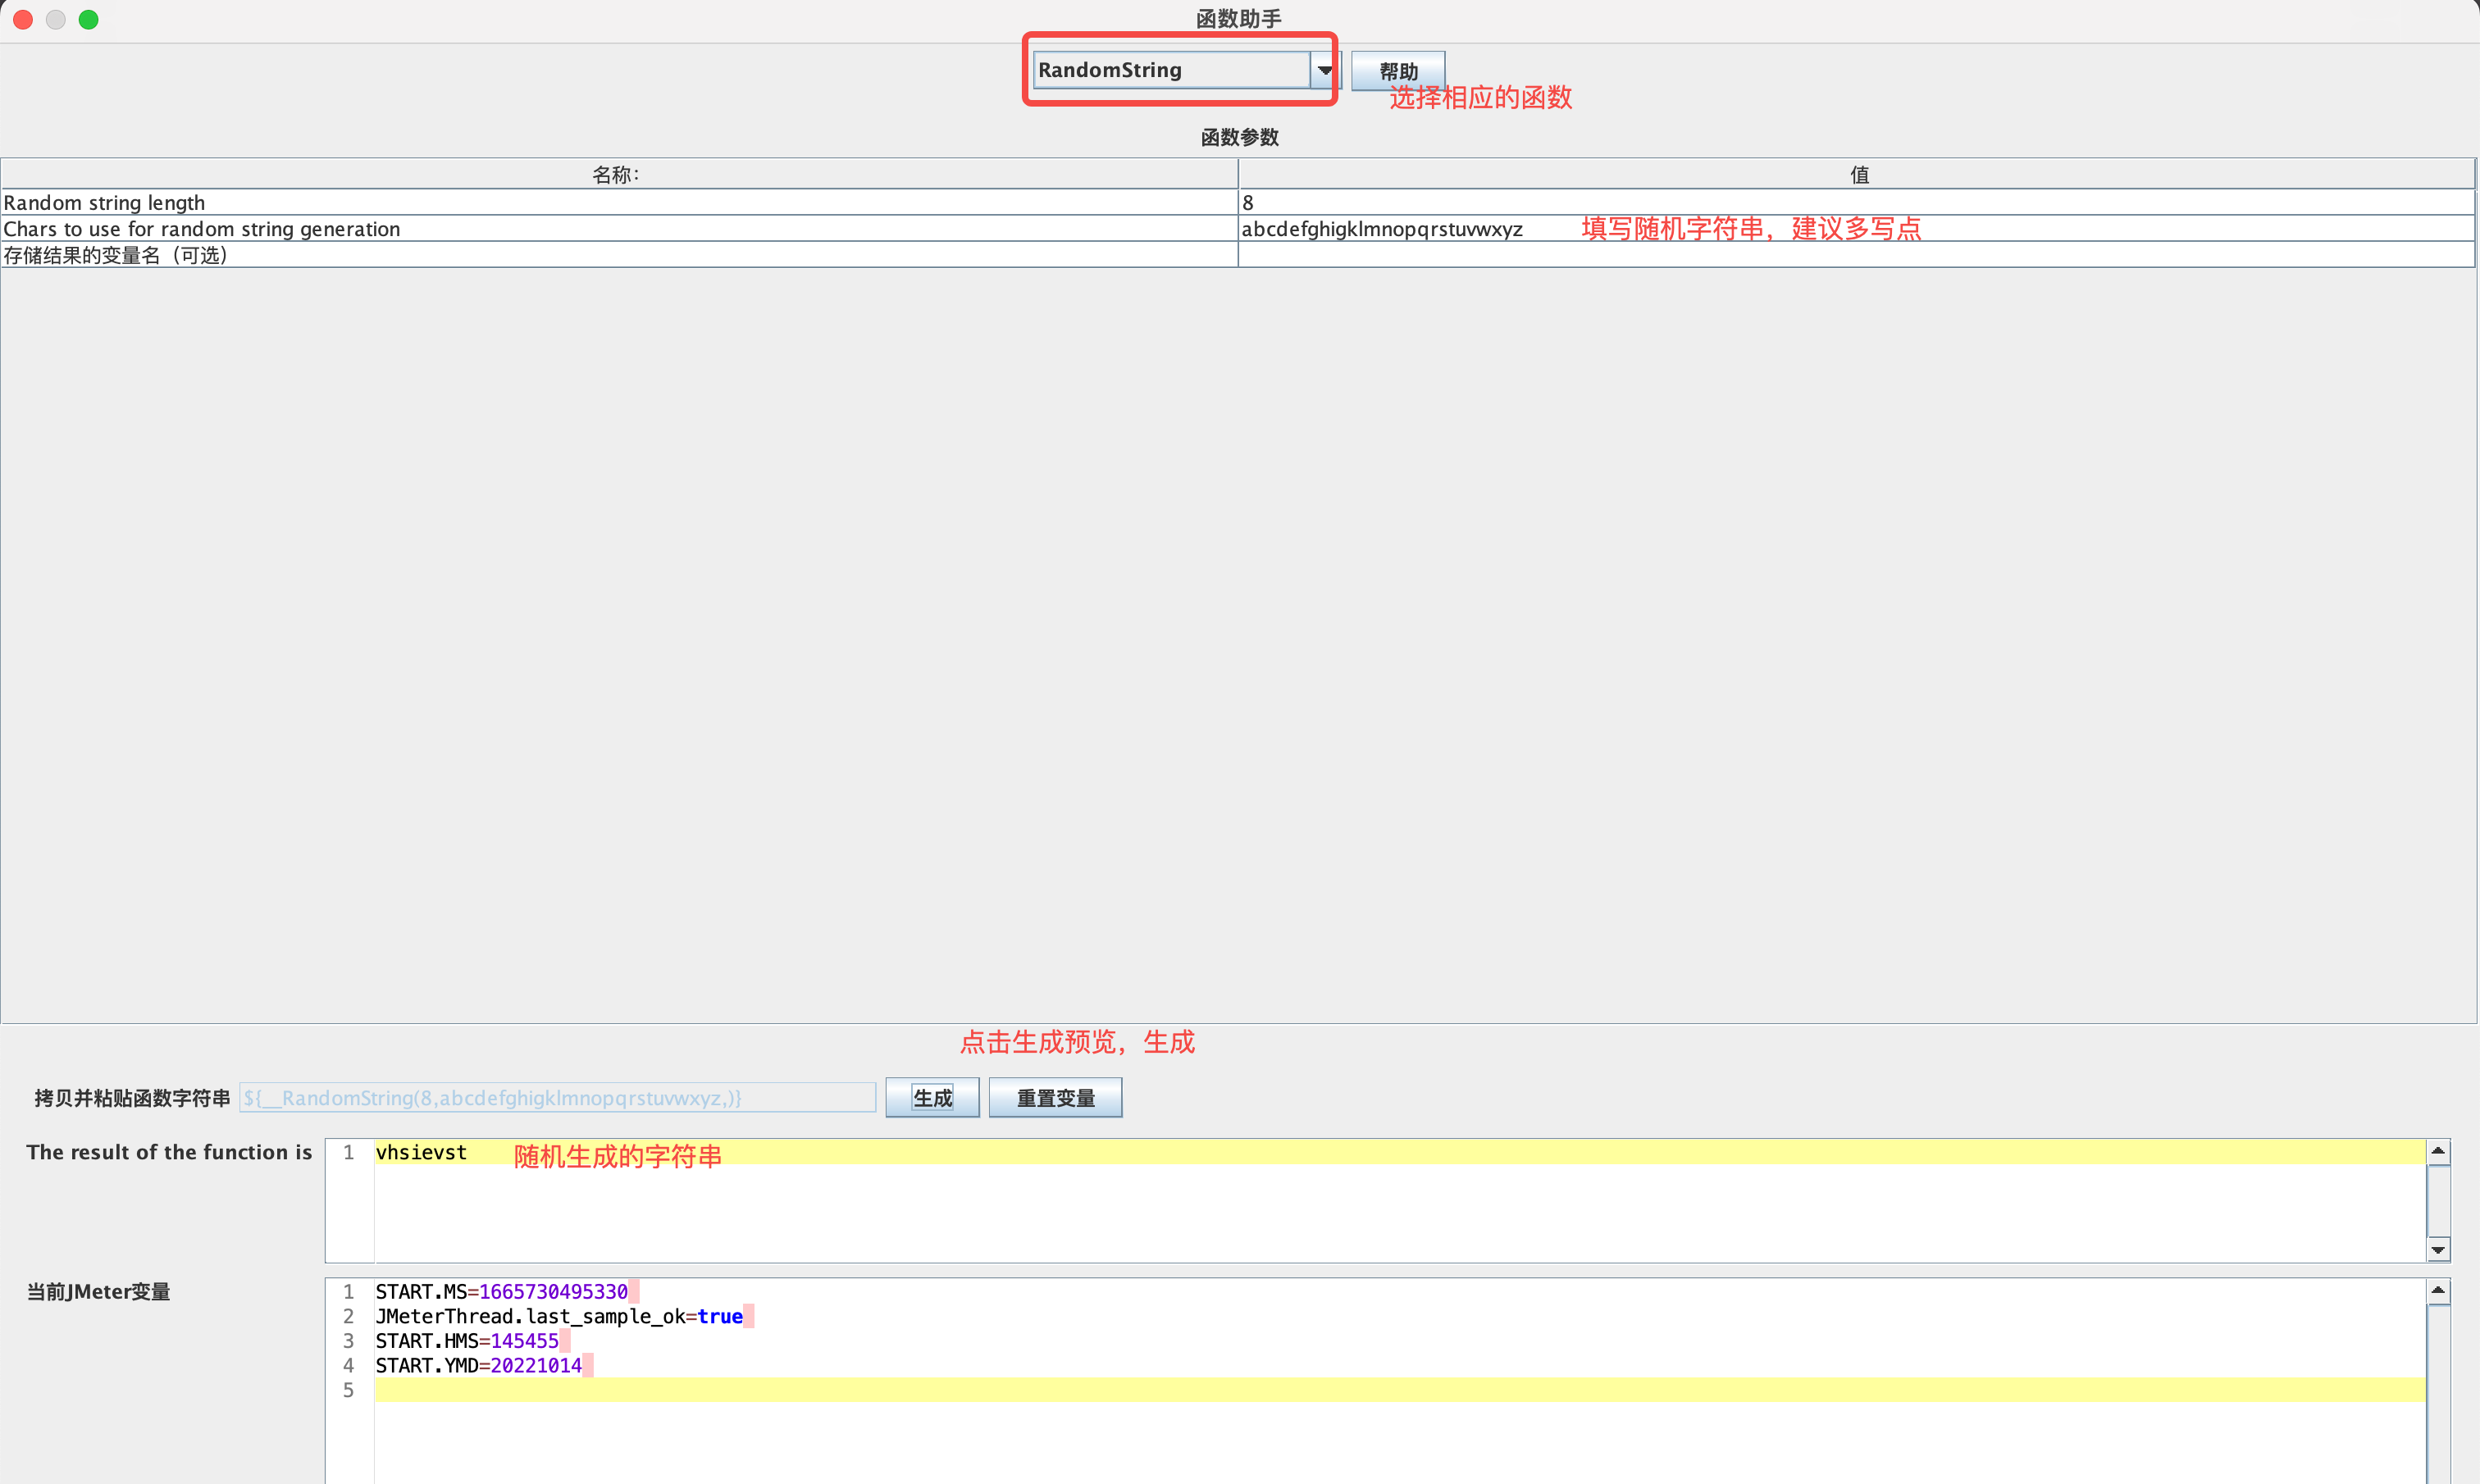Select the 存储结果的变量名（可选）row

click(619, 255)
